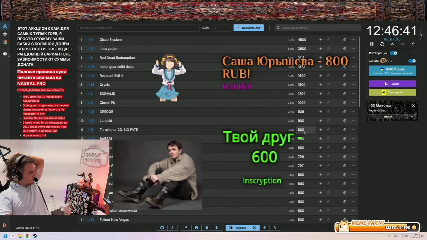Toggle the sort arrows button in bottom toolbar
The image size is (427, 240).
[x=275, y=228]
